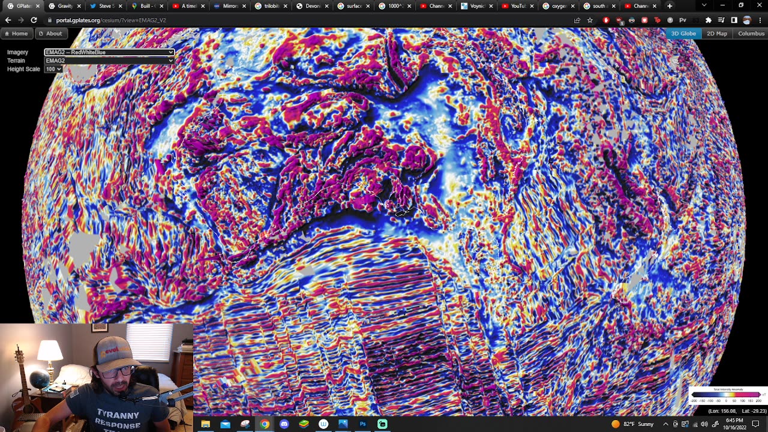Click the browser forward arrow
Viewport: 768px width, 432px height.
21,20
